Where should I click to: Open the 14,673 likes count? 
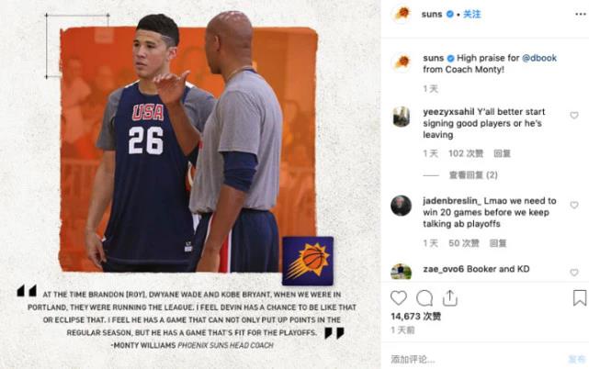[416, 317]
